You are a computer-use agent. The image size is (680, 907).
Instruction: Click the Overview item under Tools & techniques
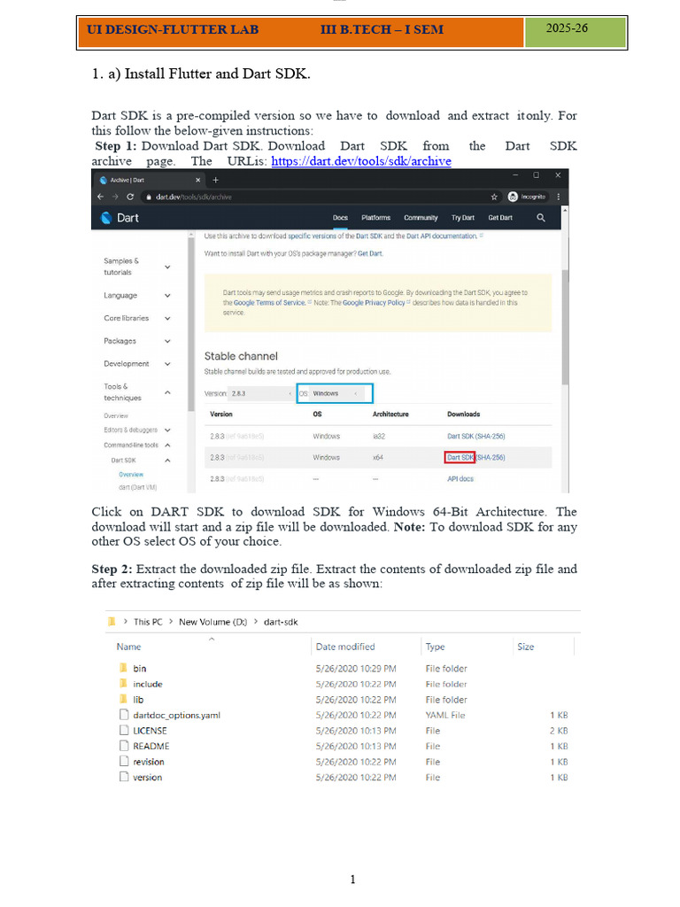pos(116,416)
